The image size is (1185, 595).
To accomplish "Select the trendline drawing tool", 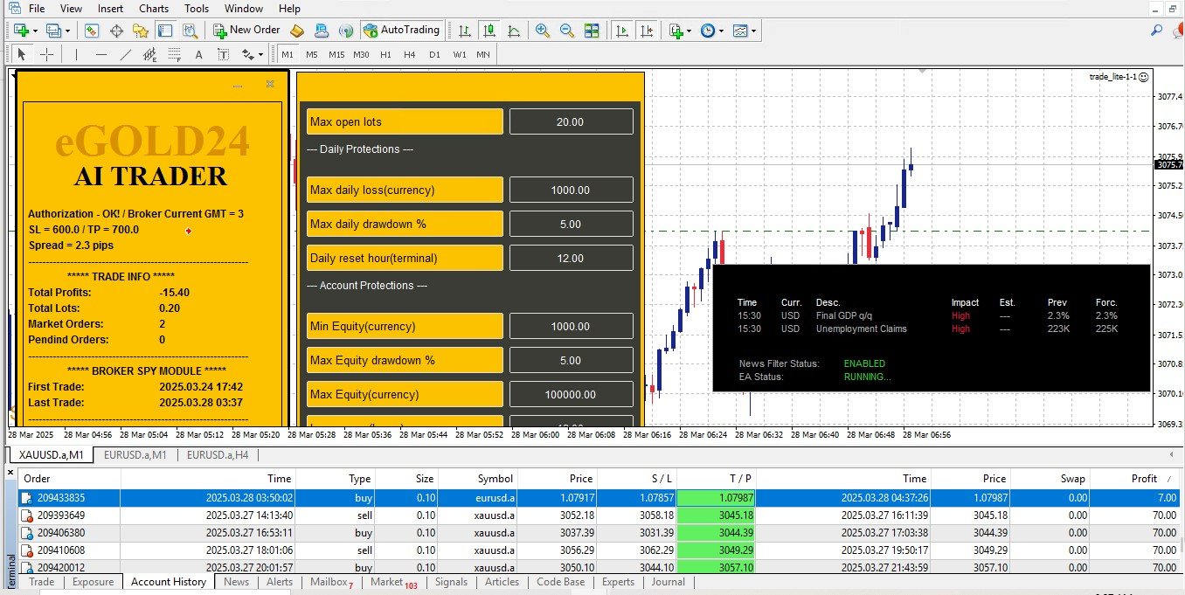I will [x=125, y=54].
